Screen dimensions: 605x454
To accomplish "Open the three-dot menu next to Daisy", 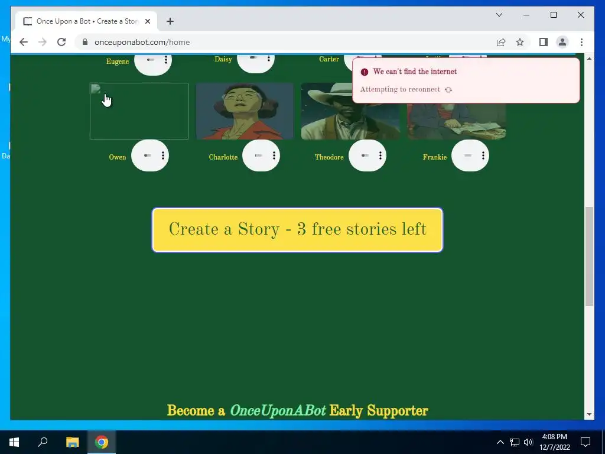I will tap(269, 59).
